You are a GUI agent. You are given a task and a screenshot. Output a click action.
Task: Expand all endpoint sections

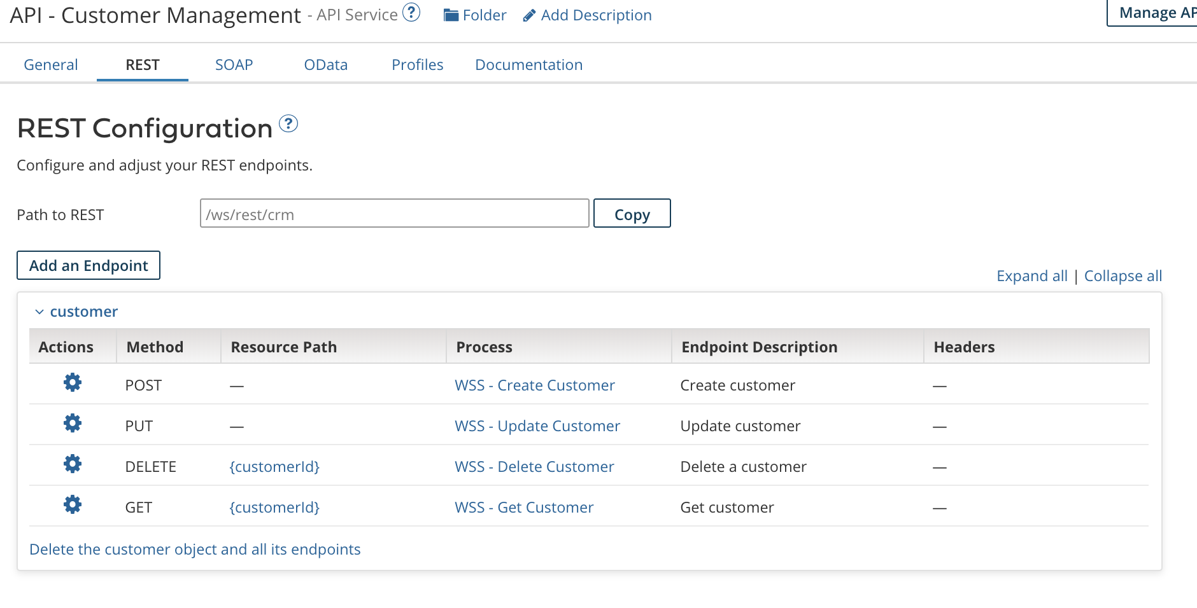[x=1031, y=276]
